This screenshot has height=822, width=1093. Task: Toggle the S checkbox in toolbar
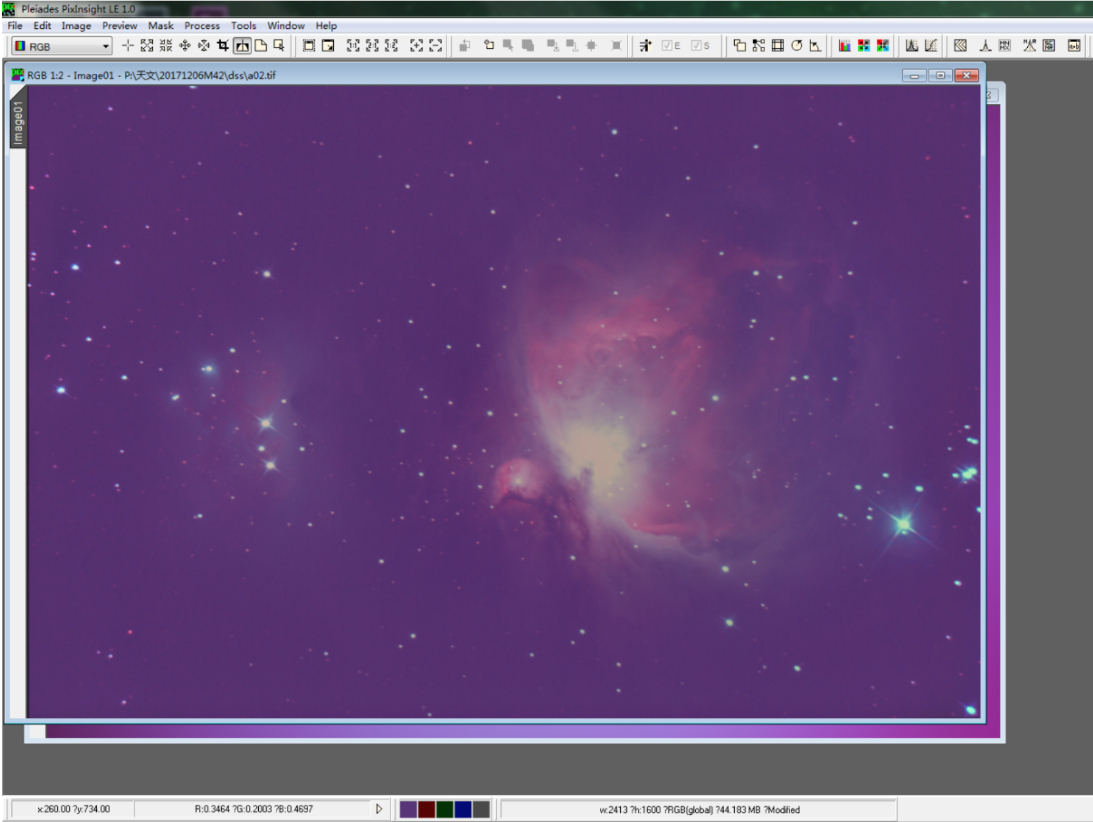(x=696, y=45)
